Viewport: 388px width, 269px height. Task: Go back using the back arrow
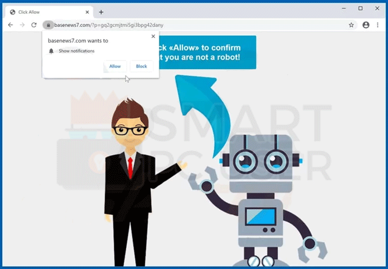coord(10,25)
